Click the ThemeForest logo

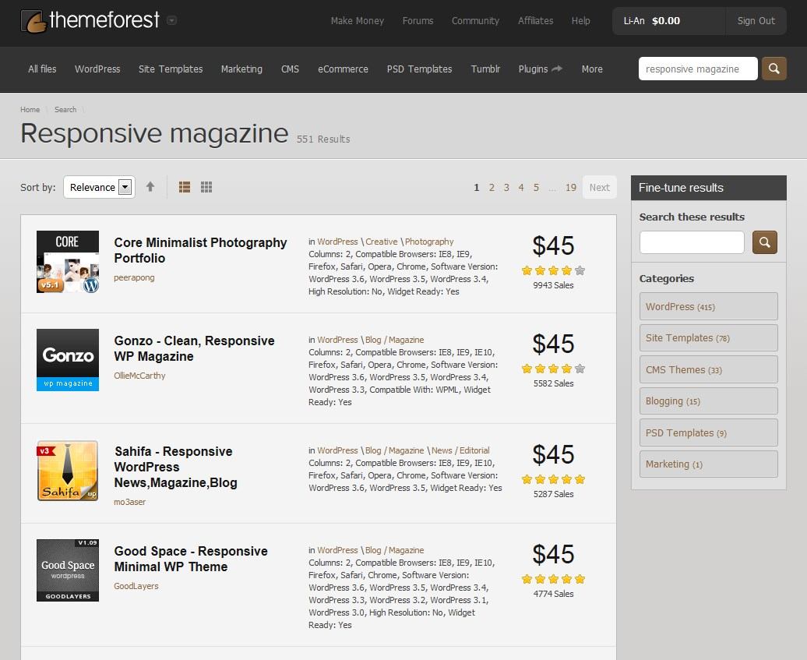click(90, 20)
